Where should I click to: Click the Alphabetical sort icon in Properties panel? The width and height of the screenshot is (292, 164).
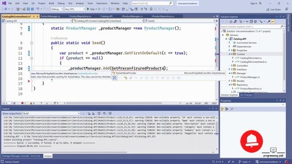(x=227, y=109)
